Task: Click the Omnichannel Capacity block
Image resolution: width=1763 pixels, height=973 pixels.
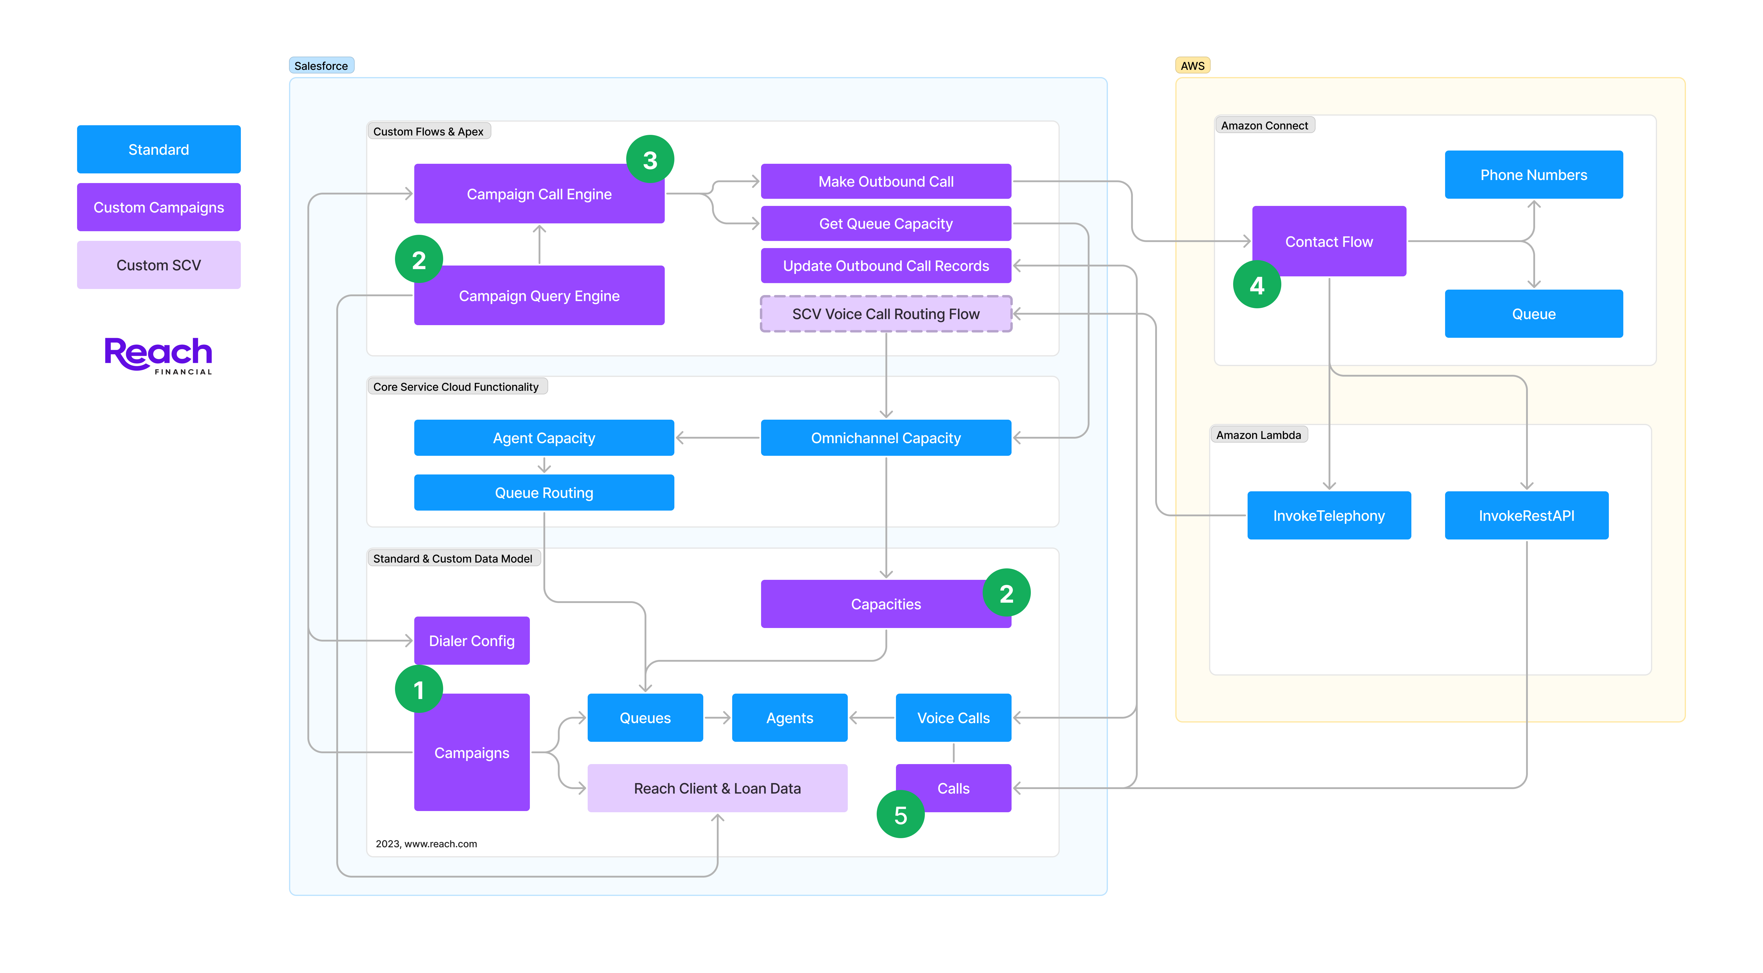Action: (886, 438)
